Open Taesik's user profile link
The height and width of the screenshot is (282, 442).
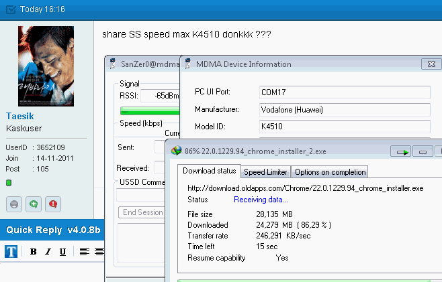[x=21, y=116]
